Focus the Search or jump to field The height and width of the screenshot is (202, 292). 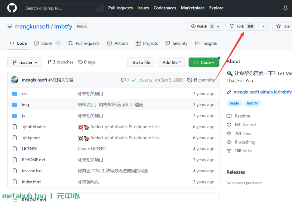pyautogui.click(x=60, y=8)
